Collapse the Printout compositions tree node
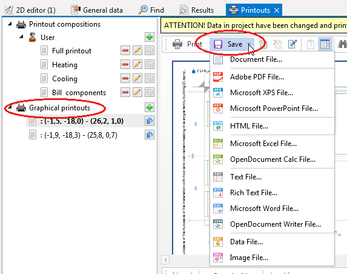 [10, 24]
